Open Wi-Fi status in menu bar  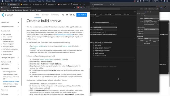[x=143, y=1]
